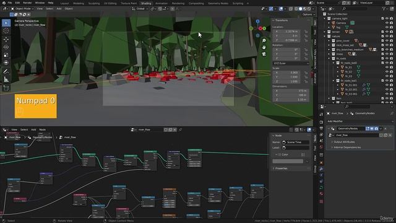Expand the terrain collection
The height and width of the screenshot is (223, 396).
pos(325,32)
